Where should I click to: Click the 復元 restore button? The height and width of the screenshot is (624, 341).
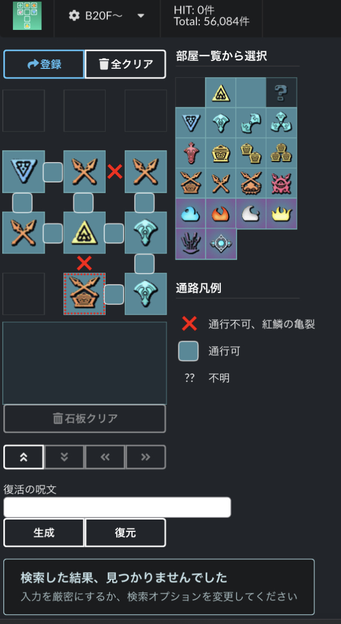click(125, 533)
